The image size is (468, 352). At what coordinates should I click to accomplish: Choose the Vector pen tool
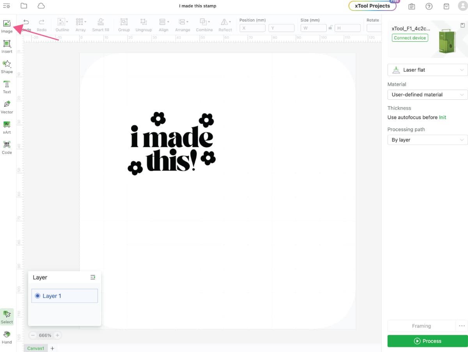(x=7, y=107)
